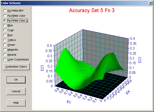Click the 0.5 tick on EY axis
Image resolution: width=154 pixels, height=112 pixels.
[x=75, y=95]
